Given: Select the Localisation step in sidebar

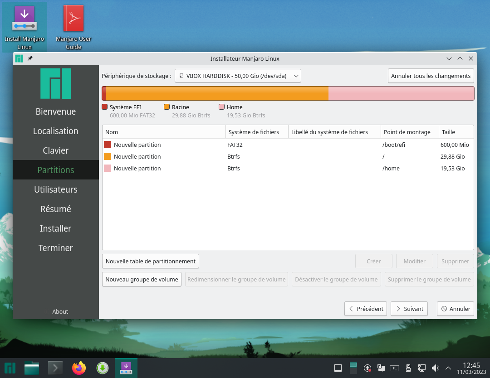Looking at the screenshot, I should pyautogui.click(x=56, y=131).
